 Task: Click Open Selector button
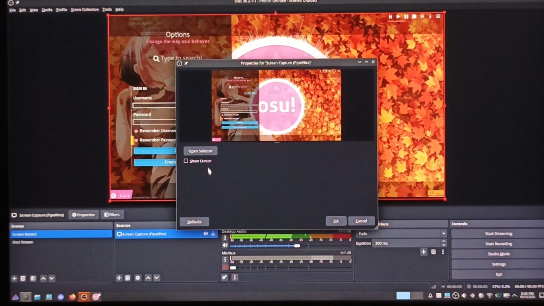[200, 151]
